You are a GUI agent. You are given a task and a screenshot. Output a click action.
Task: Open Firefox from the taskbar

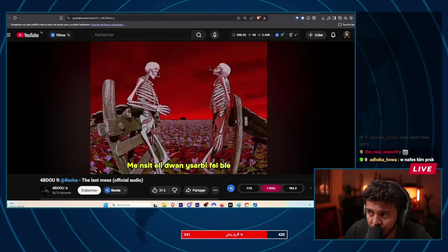(222, 205)
